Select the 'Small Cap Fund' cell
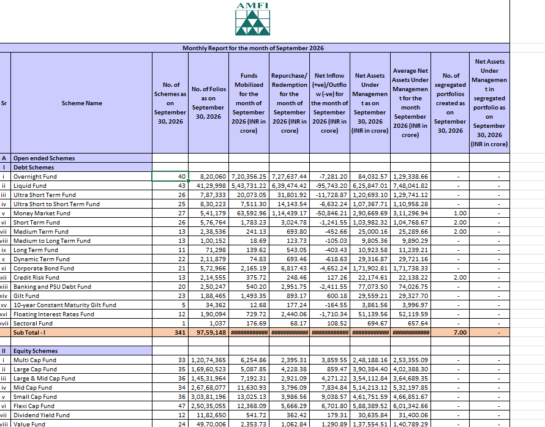The height and width of the screenshot is (427, 545). pyautogui.click(x=81, y=397)
